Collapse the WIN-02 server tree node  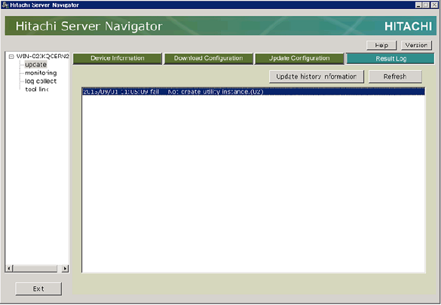[x=11, y=56]
